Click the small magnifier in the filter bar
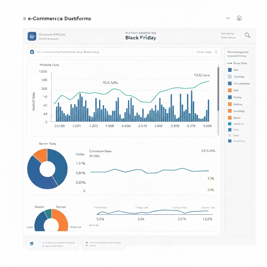This screenshot has height=267, width=267. tap(216, 52)
